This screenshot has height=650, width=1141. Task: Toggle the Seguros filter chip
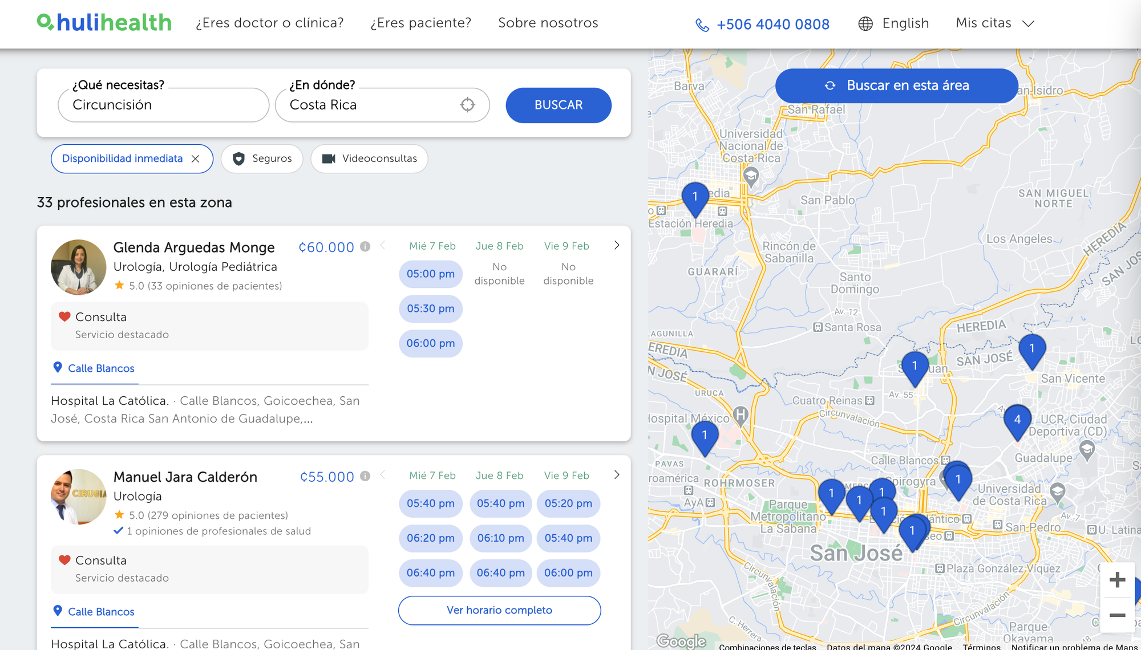tap(262, 159)
